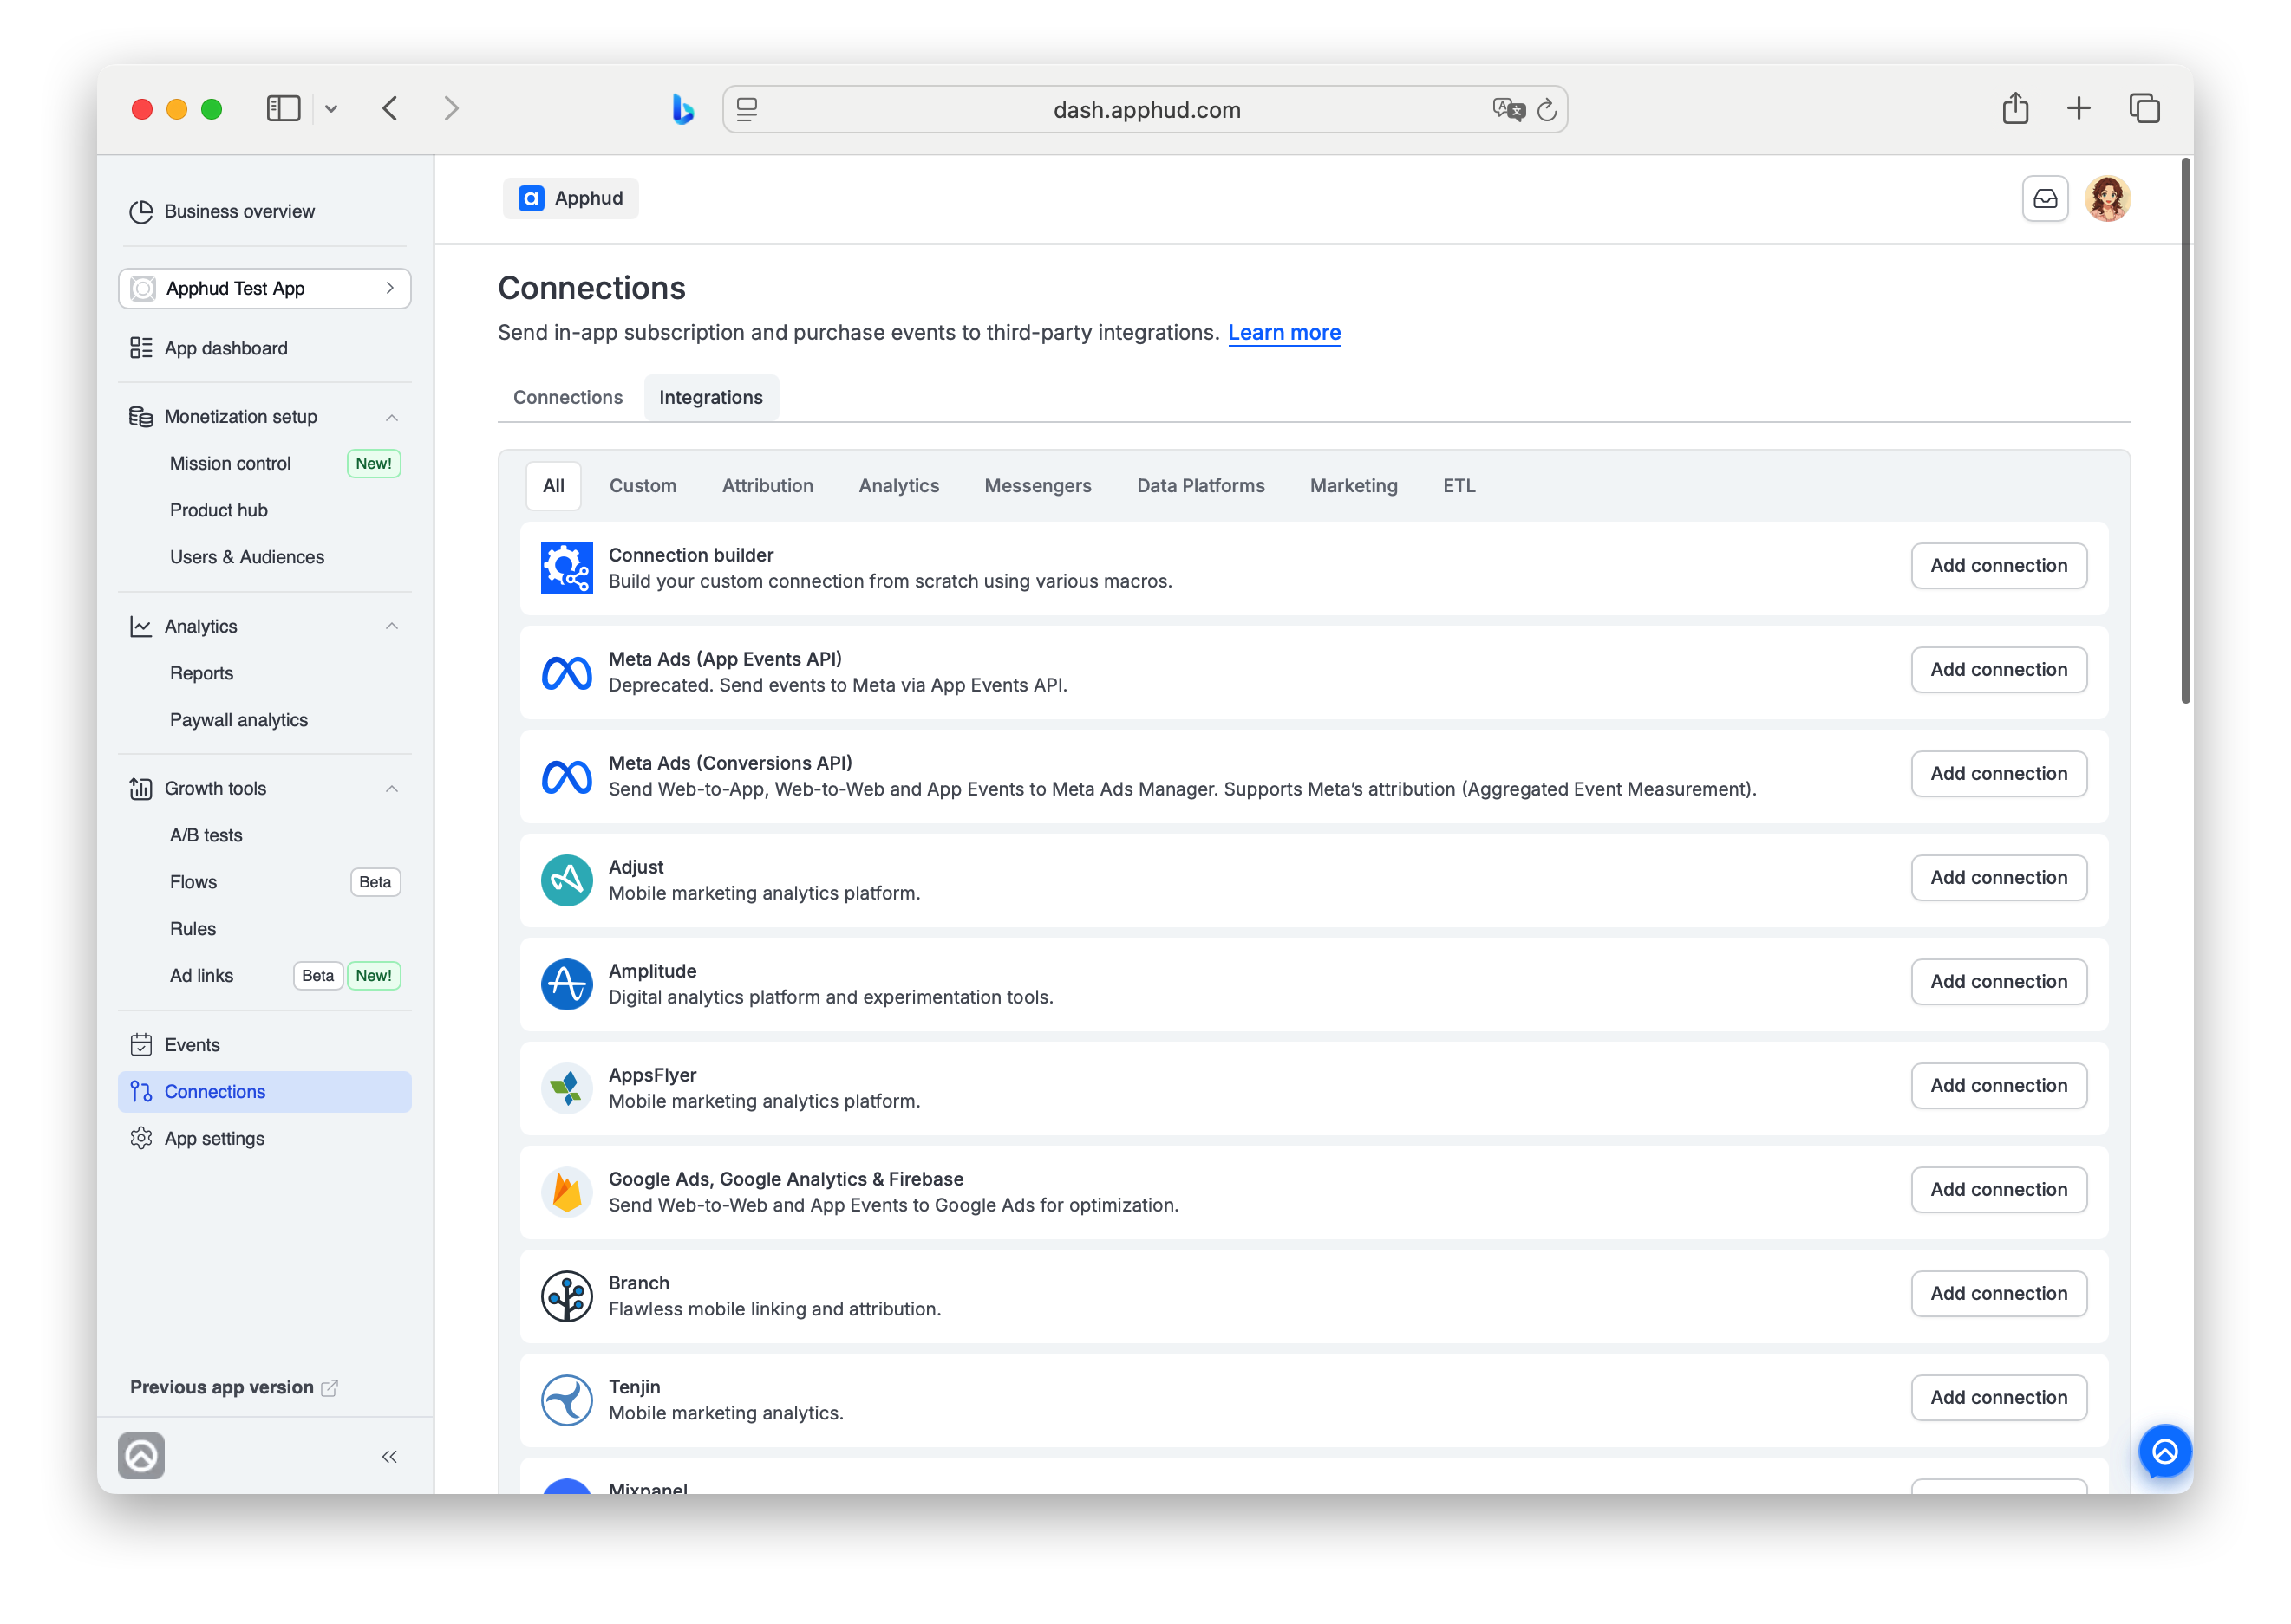Screen dimensions: 2291x1624
Task: Add connection for Branch
Action: point(1998,1294)
